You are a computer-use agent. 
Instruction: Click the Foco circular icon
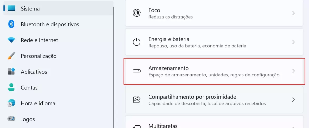(136, 13)
